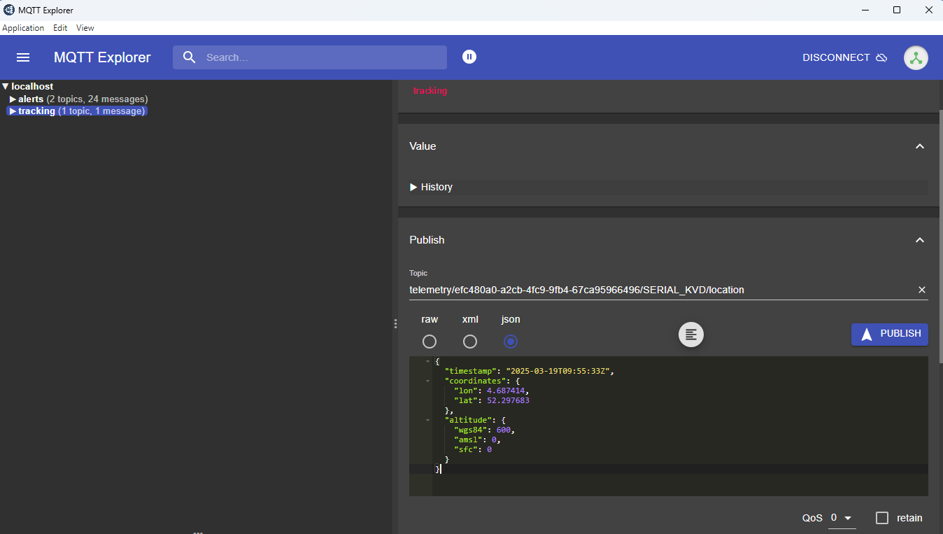Click the MQTT Explorer header title
The image size is (943, 534).
102,57
